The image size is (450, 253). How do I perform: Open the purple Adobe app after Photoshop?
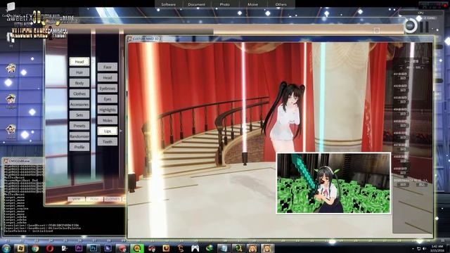pyautogui.click(x=108, y=248)
